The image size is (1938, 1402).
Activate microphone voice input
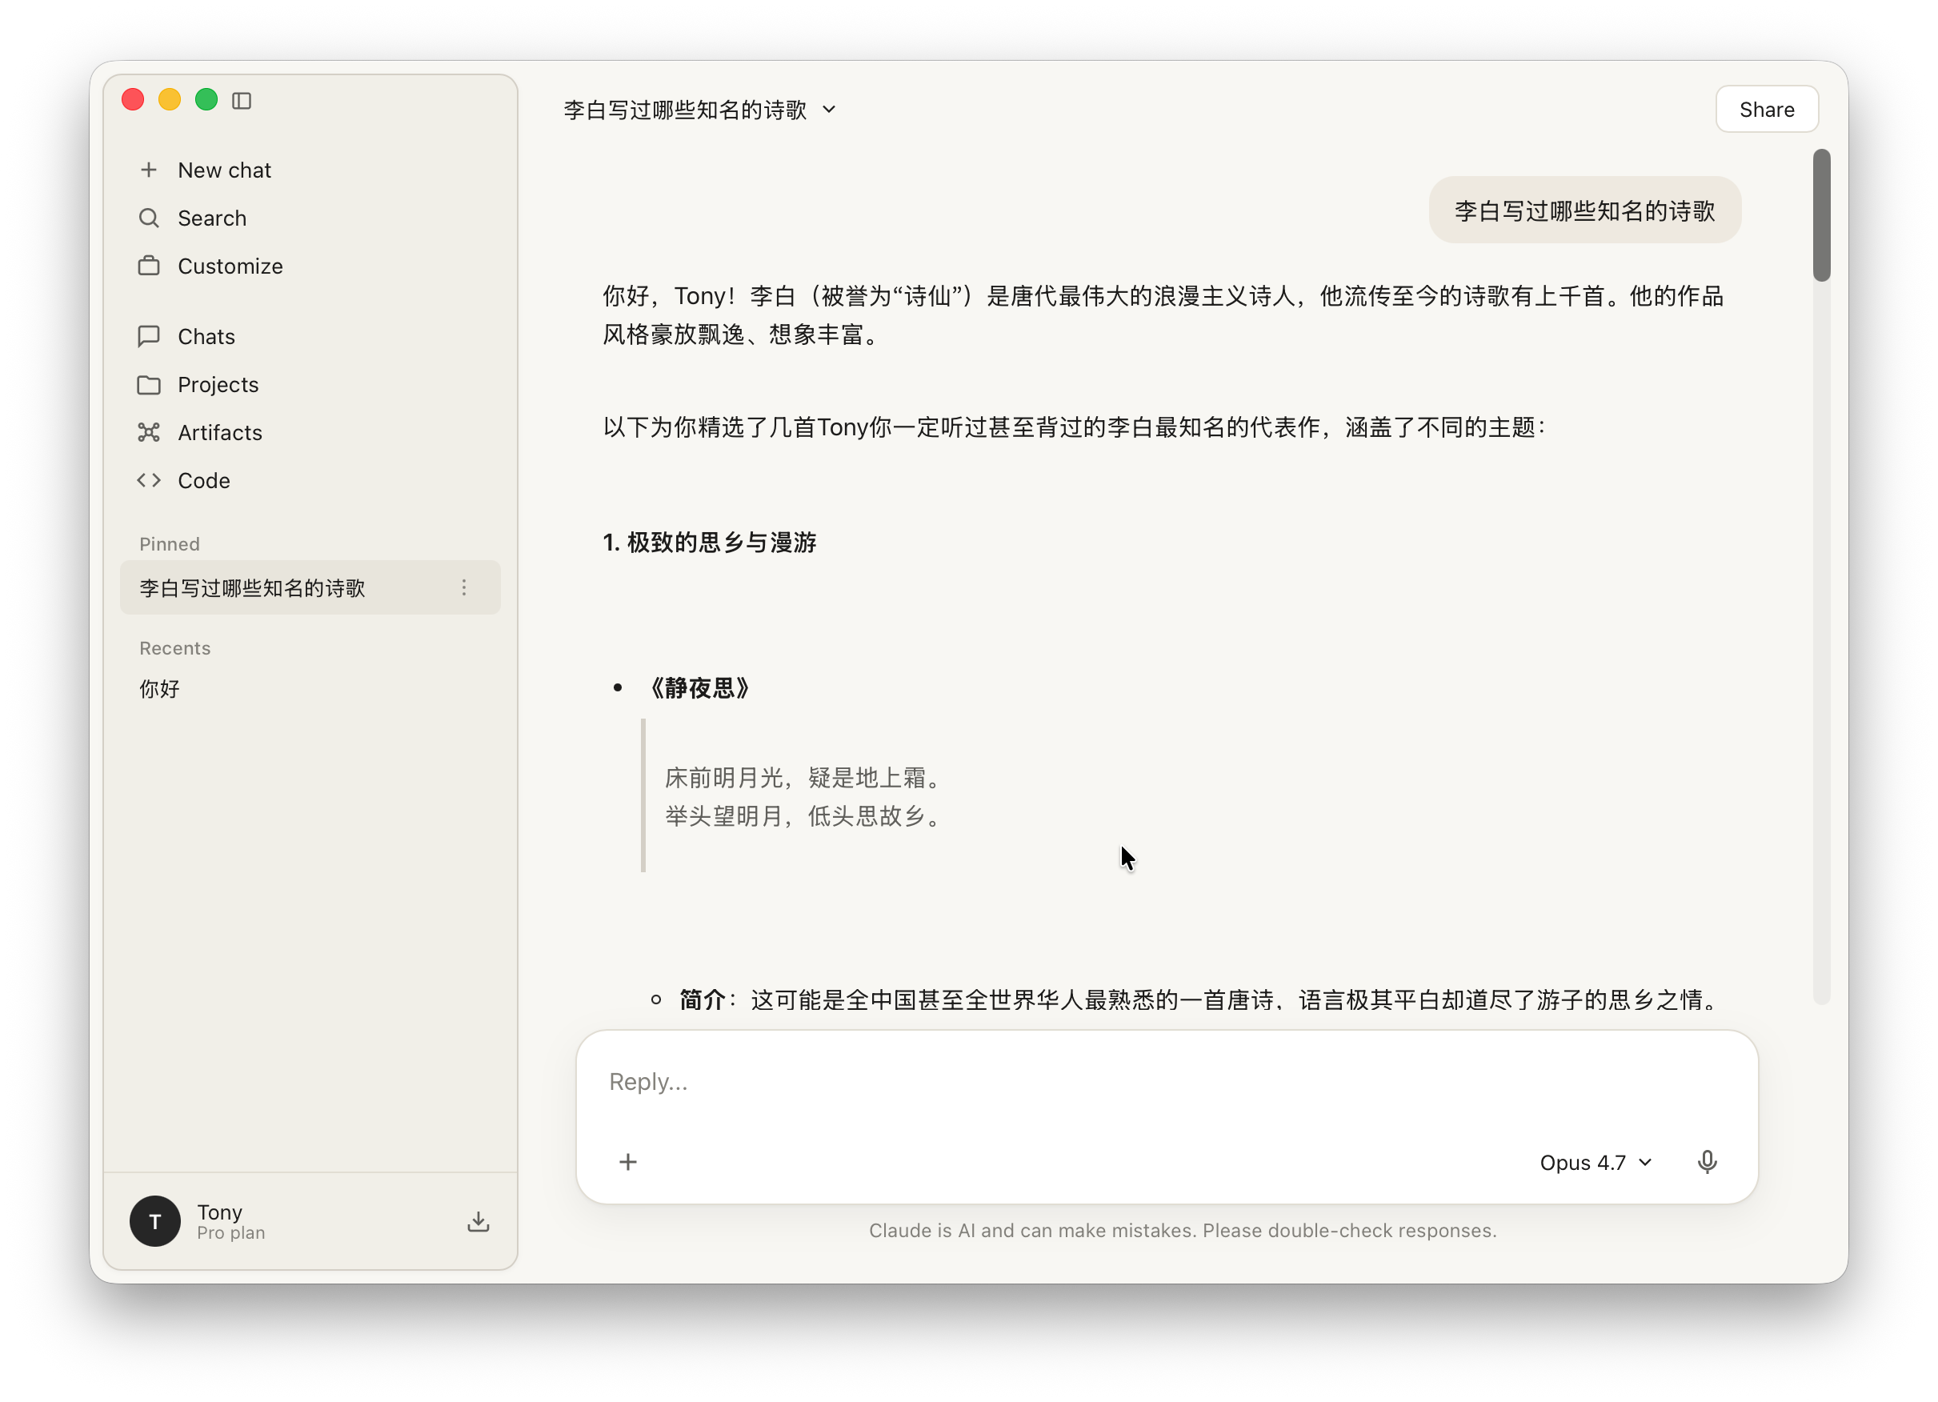coord(1707,1163)
